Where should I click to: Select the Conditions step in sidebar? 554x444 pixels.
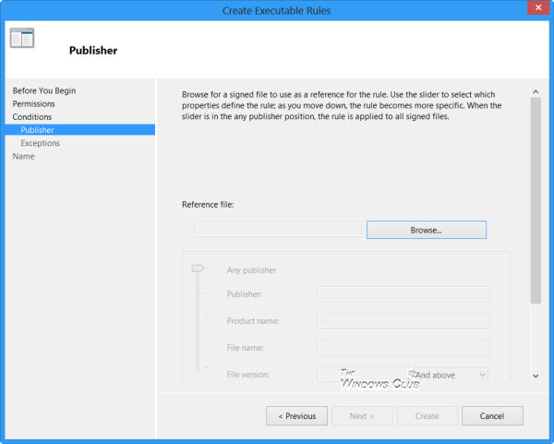(32, 117)
